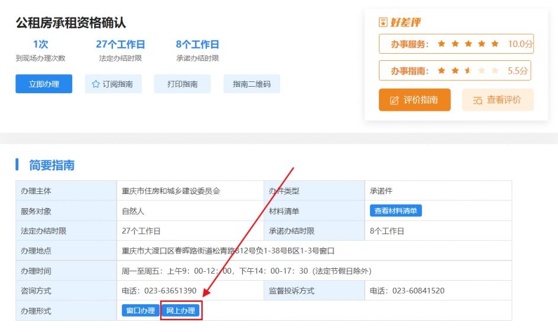Click the title 公租房承租资格确认
Viewport: 558px width, 332px height.
[71, 23]
